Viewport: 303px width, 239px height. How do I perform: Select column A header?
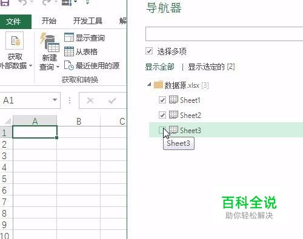[x=35, y=121]
